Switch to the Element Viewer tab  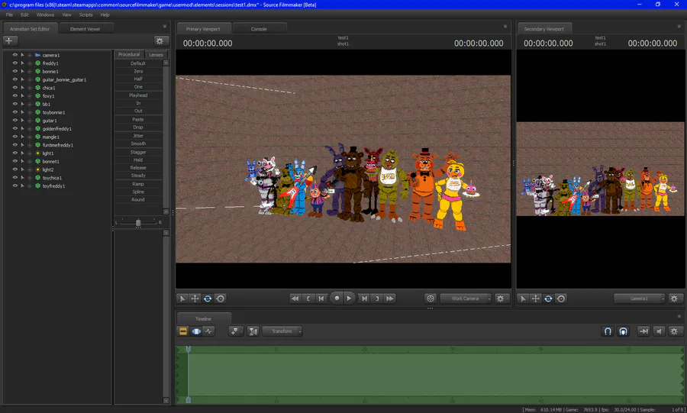(x=85, y=28)
